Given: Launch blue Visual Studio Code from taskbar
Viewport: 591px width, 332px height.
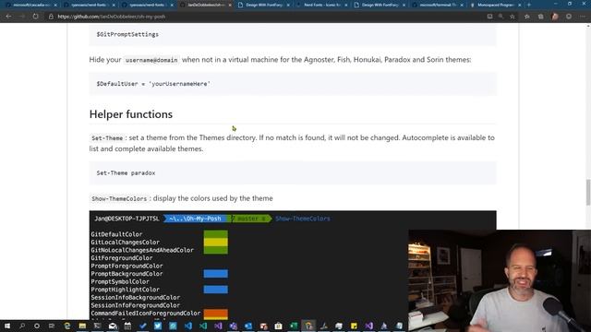Looking at the screenshot, I should [x=187, y=326].
